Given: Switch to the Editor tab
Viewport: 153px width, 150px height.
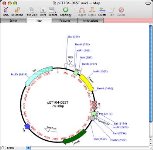Looking at the screenshot, I should pyautogui.click(x=13, y=20).
